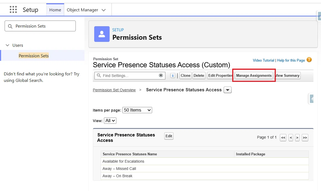Open the Service Presence Statuses Access dropdown
Screen dimensions: 321x191
point(227,90)
